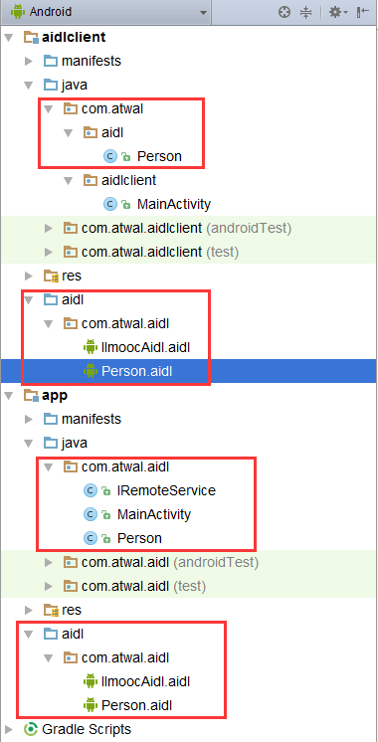The image size is (378, 742).
Task: Click the IRemoteService class icon
Action: (x=90, y=490)
